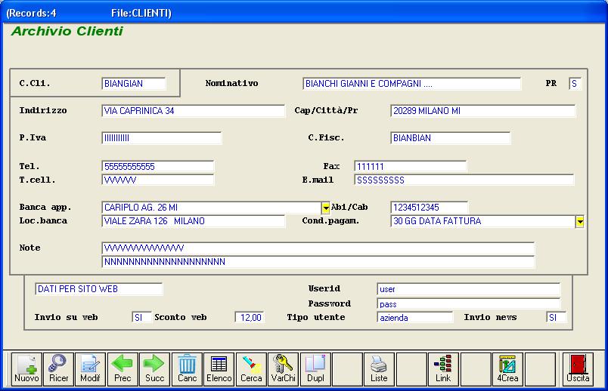Viewport: 608px width, 391px height.
Task: Open the Link tree icon
Action: point(443,369)
